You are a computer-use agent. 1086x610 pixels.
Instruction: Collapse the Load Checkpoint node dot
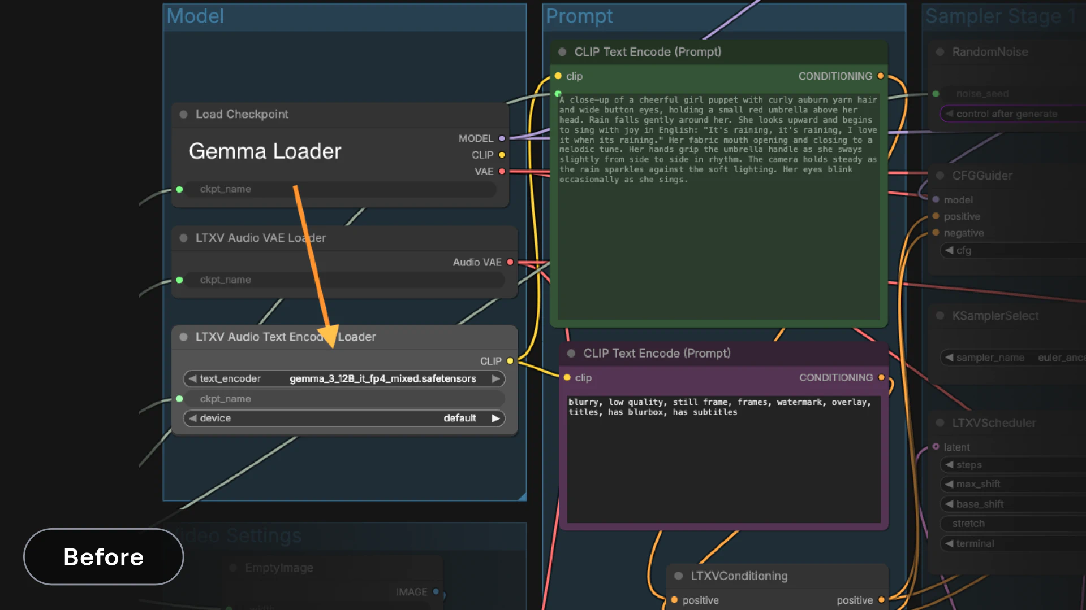coord(183,115)
